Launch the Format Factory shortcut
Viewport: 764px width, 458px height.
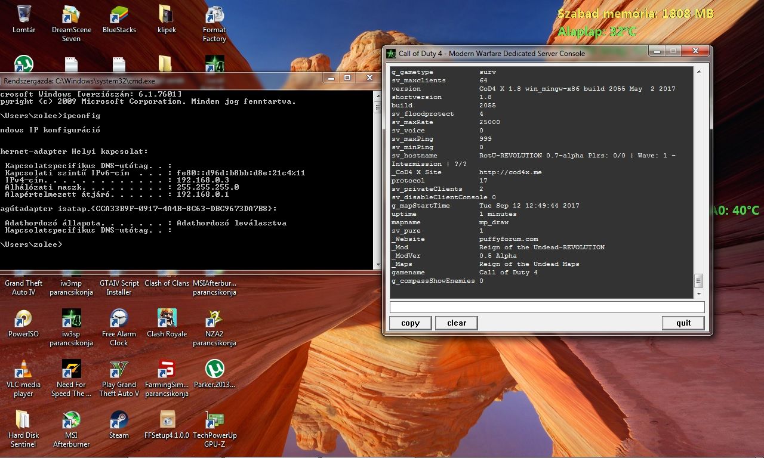point(214,23)
